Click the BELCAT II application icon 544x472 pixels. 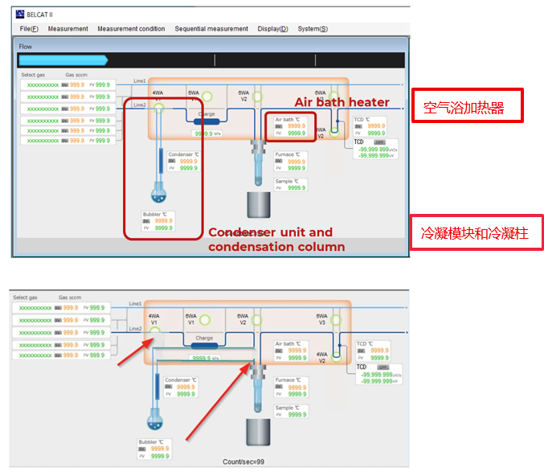[20, 14]
